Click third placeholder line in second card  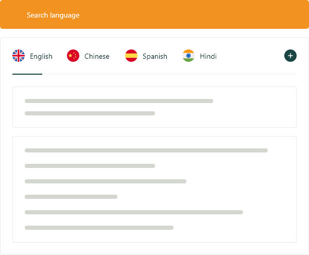click(105, 181)
